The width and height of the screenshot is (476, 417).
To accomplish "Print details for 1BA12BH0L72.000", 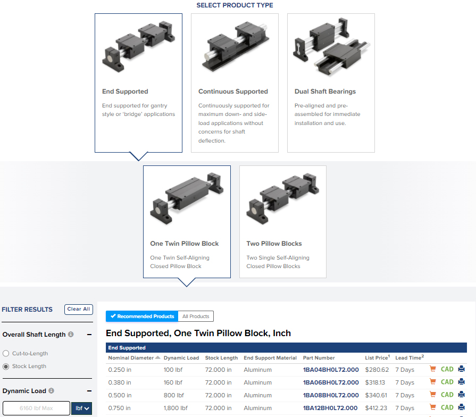I will (x=461, y=407).
